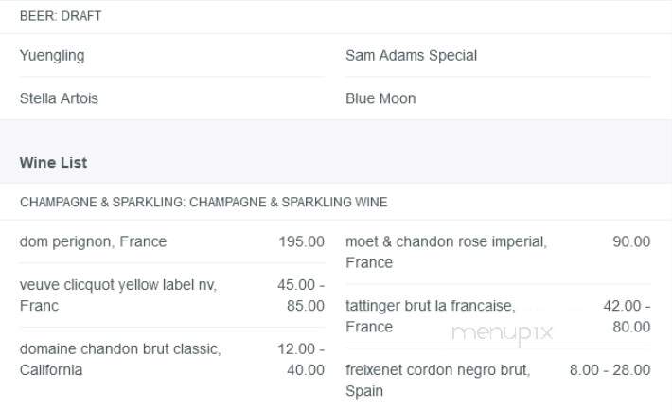Click the Yuengling draft beer item

(52, 55)
